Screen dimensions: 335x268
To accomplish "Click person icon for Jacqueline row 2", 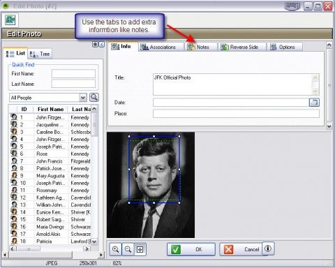I will coord(14,124).
